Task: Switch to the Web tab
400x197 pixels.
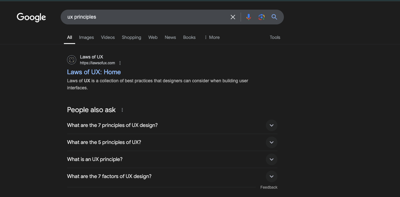Action: 153,37
